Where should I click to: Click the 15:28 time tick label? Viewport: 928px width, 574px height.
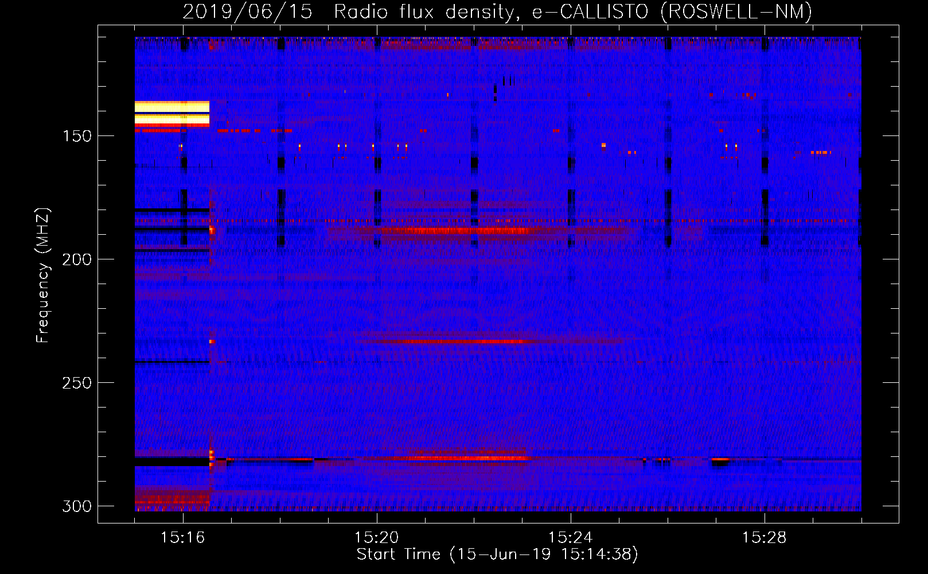click(765, 538)
